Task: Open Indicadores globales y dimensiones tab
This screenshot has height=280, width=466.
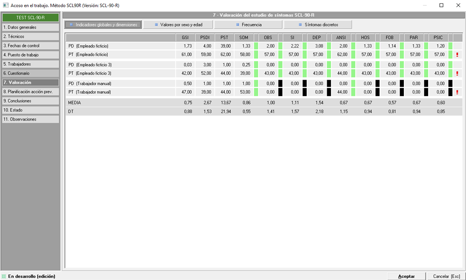Action: click(103, 24)
